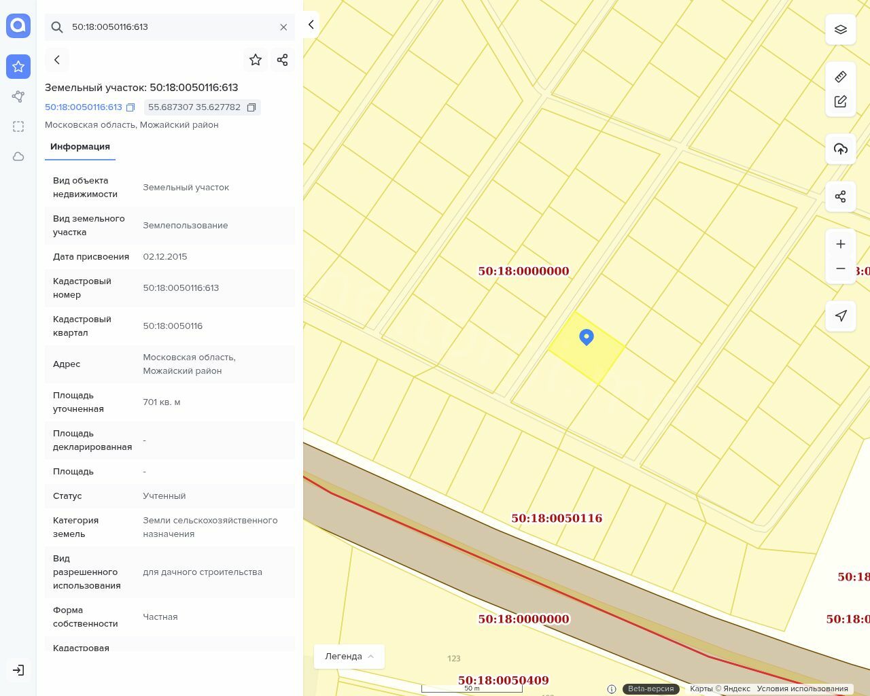Go back using the left arrow
The image size is (870, 696).
point(57,60)
